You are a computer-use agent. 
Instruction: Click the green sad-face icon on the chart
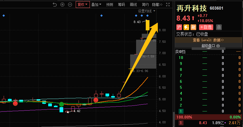pos(62,104)
